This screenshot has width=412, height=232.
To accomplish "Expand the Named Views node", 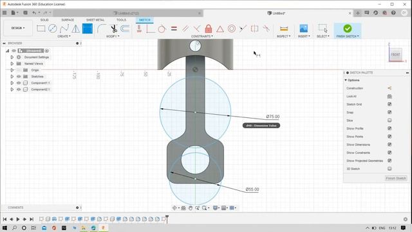I will 12,64.
